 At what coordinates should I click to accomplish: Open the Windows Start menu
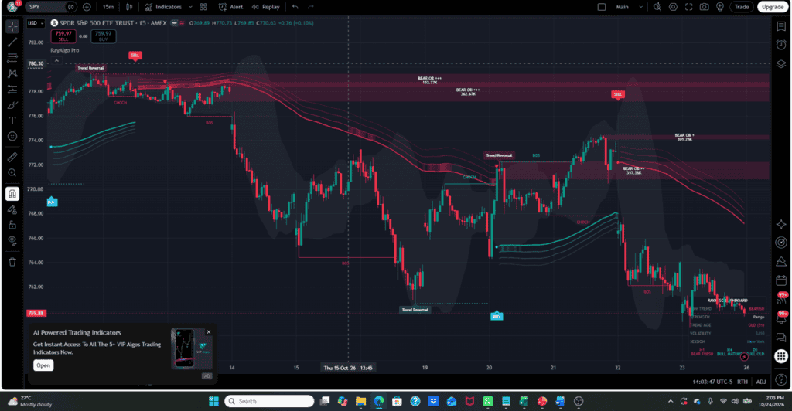(x=213, y=401)
